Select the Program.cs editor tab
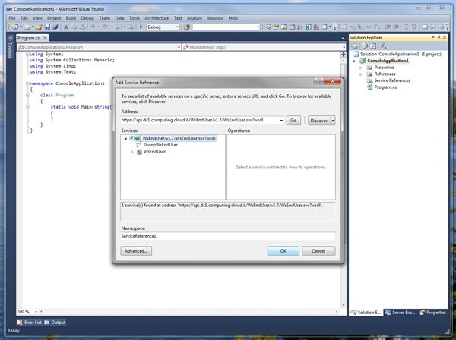The width and height of the screenshot is (456, 340). click(x=29, y=38)
